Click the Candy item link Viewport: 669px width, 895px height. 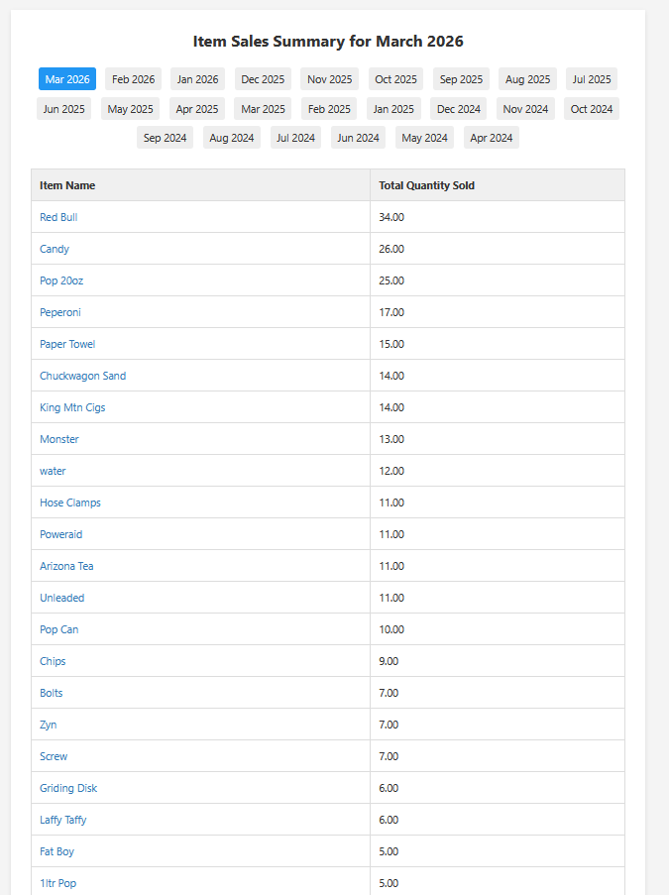(55, 249)
